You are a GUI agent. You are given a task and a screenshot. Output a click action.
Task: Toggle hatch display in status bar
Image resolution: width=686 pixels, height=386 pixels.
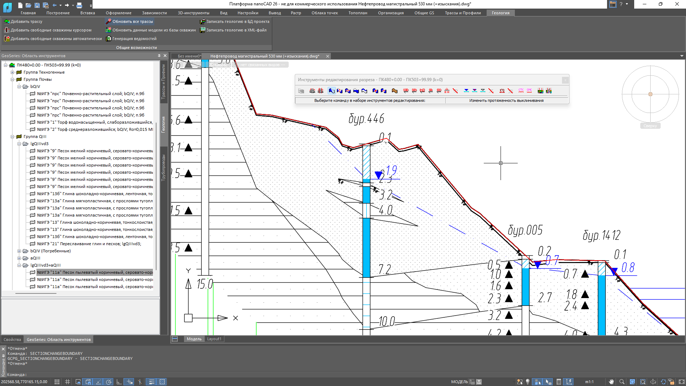(x=162, y=382)
